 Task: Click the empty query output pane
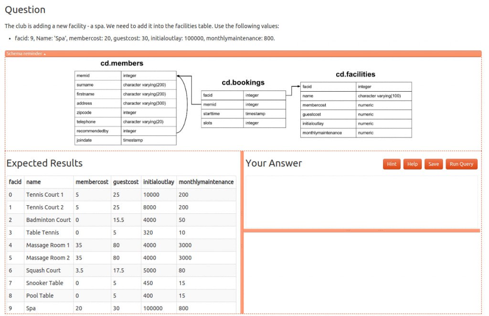coord(361,273)
